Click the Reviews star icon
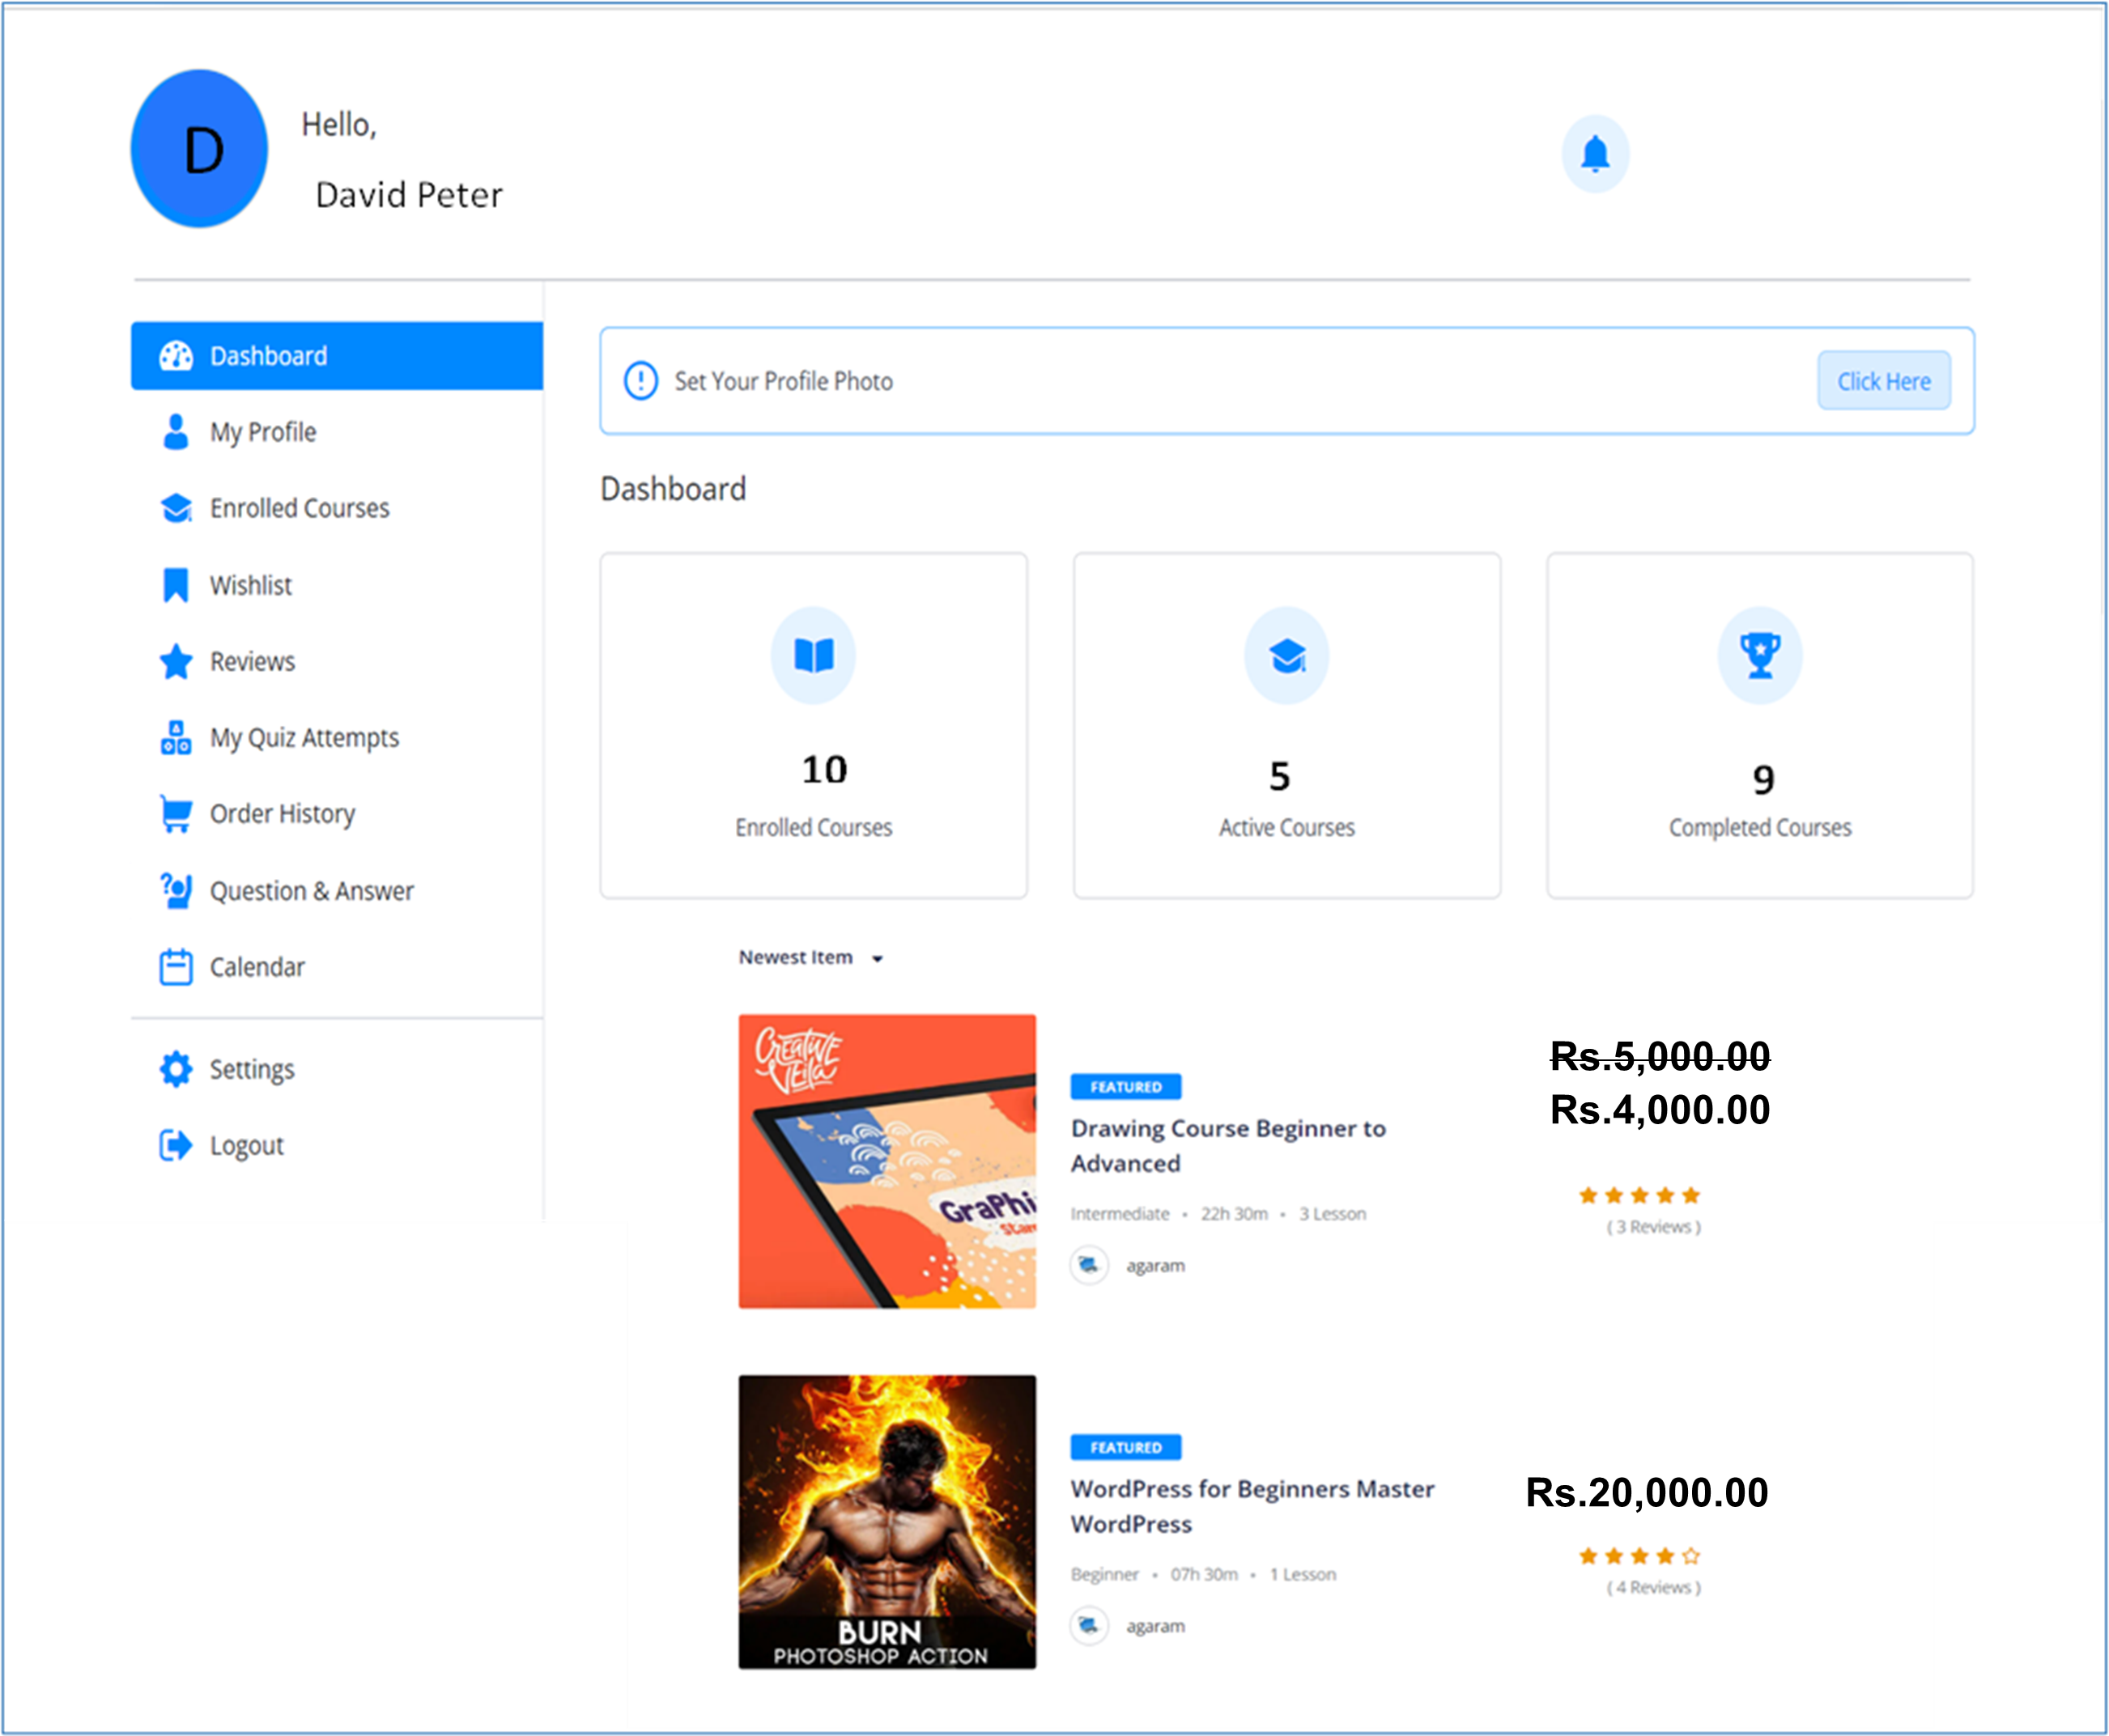Image resolution: width=2109 pixels, height=1736 pixels. [x=176, y=661]
